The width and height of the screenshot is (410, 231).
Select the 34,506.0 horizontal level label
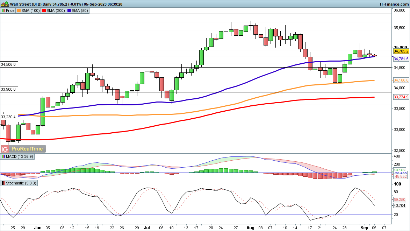(9, 64)
